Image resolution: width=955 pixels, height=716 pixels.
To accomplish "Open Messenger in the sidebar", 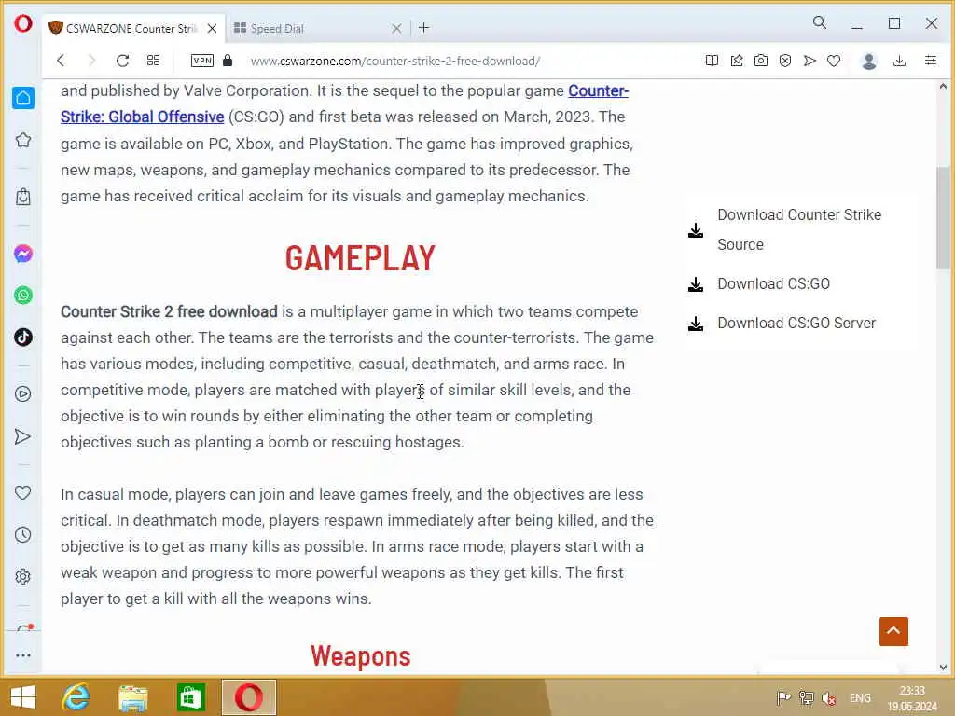I will [23, 254].
